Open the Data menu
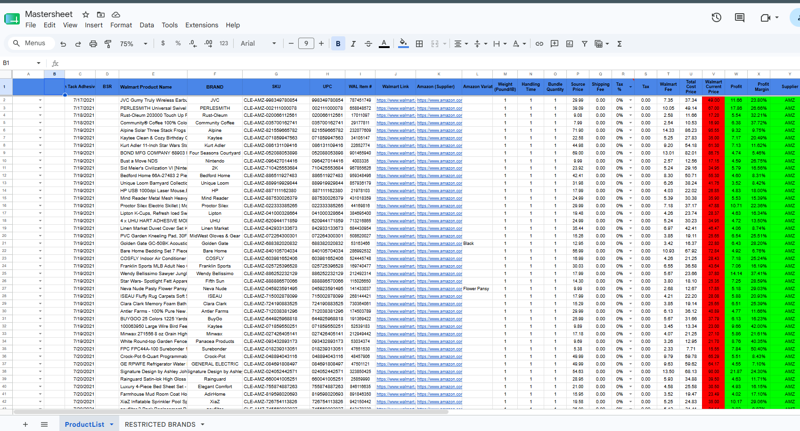 tap(147, 25)
